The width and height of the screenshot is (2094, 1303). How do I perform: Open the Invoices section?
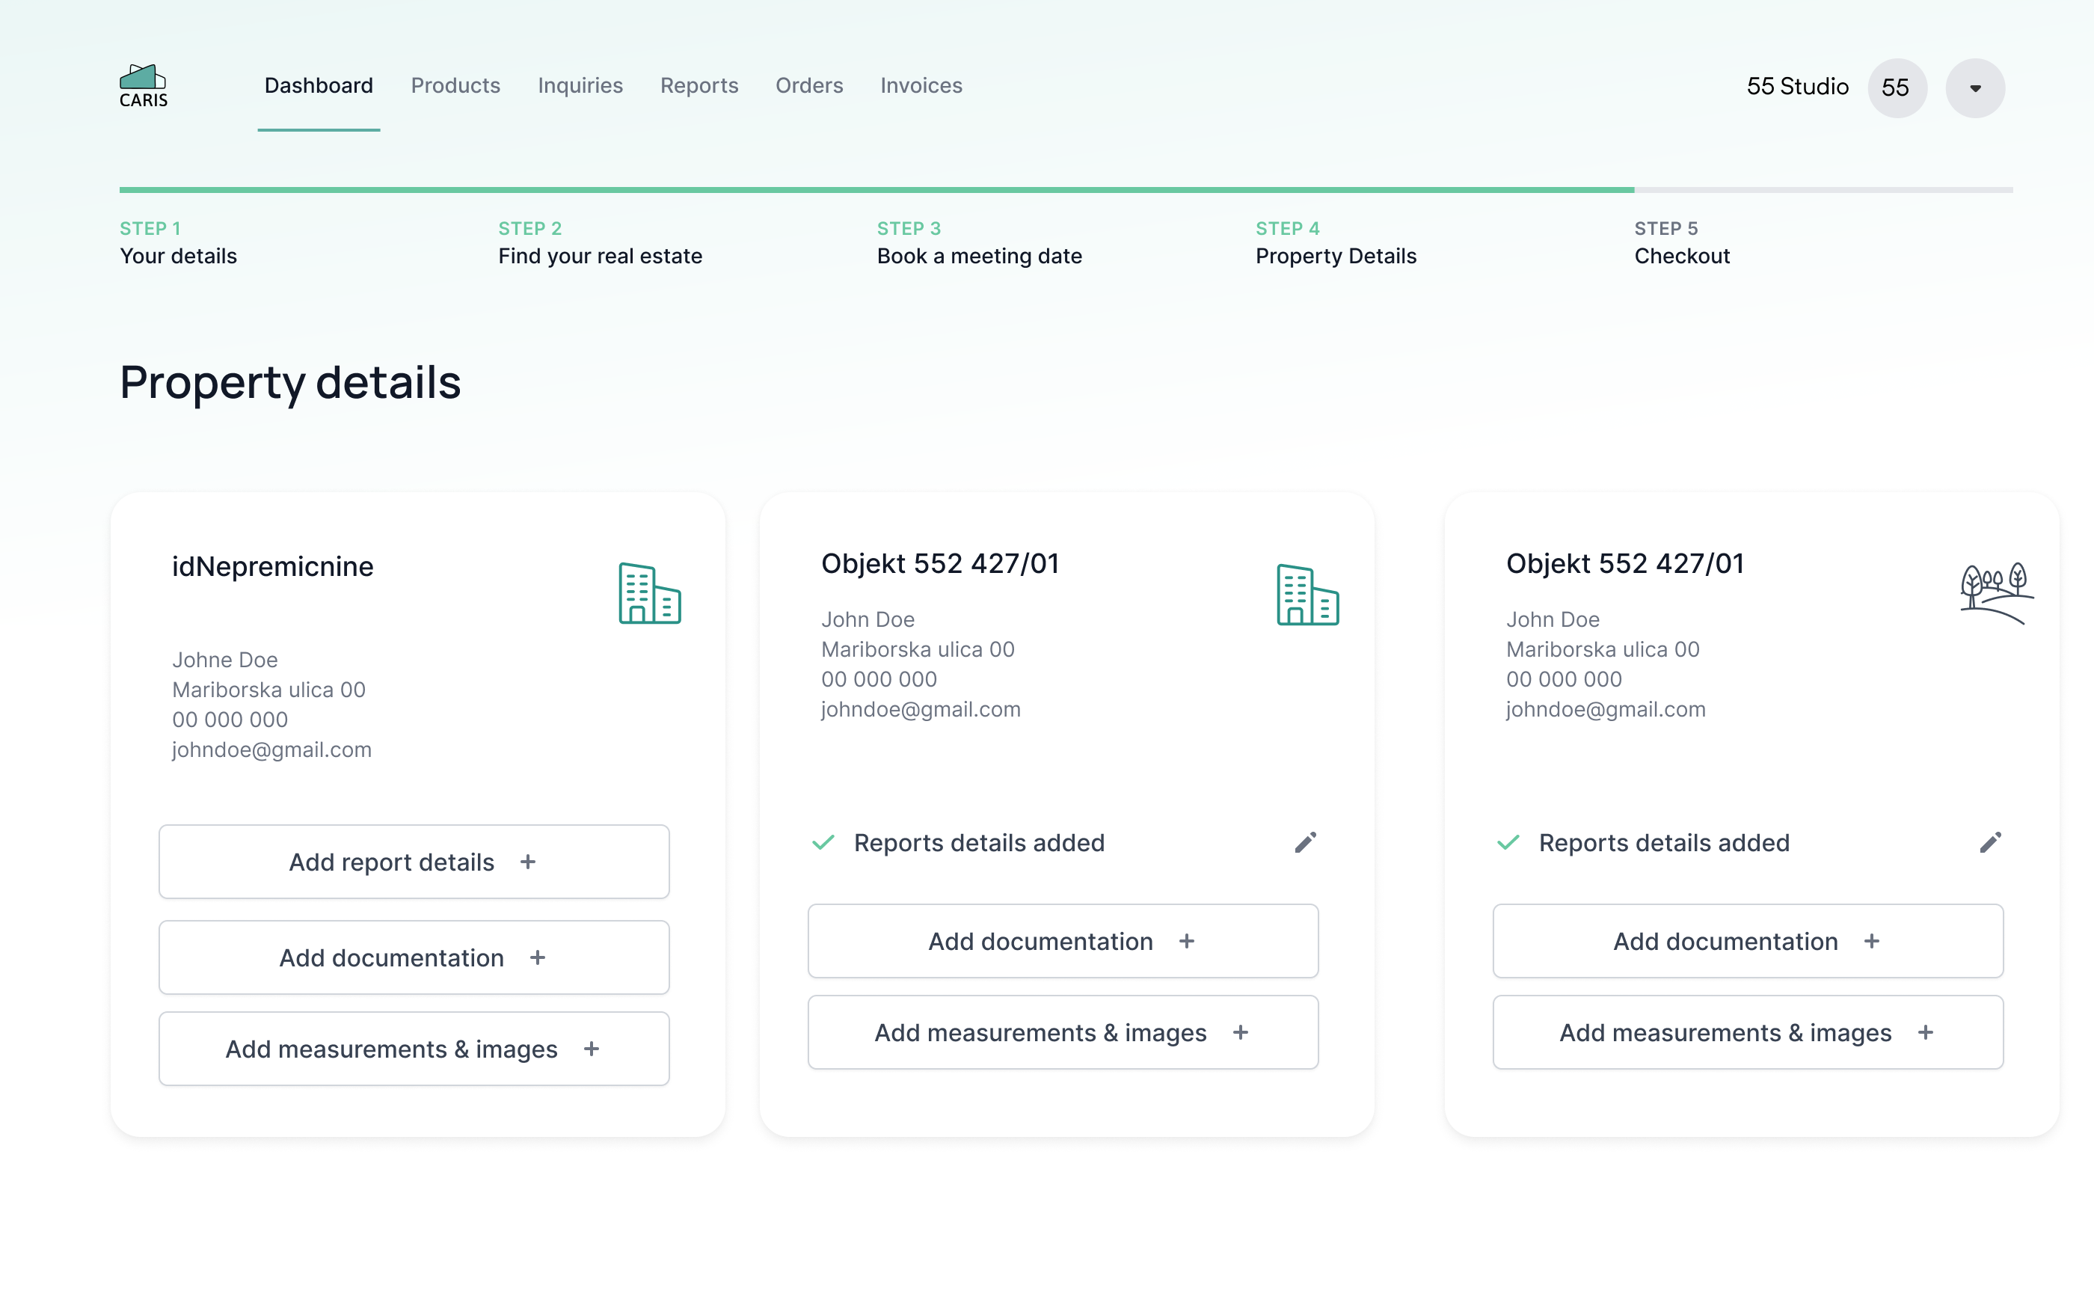click(921, 85)
